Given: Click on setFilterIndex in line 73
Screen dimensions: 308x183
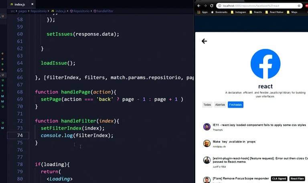Looking at the screenshot, I should pyautogui.click(x=61, y=128).
